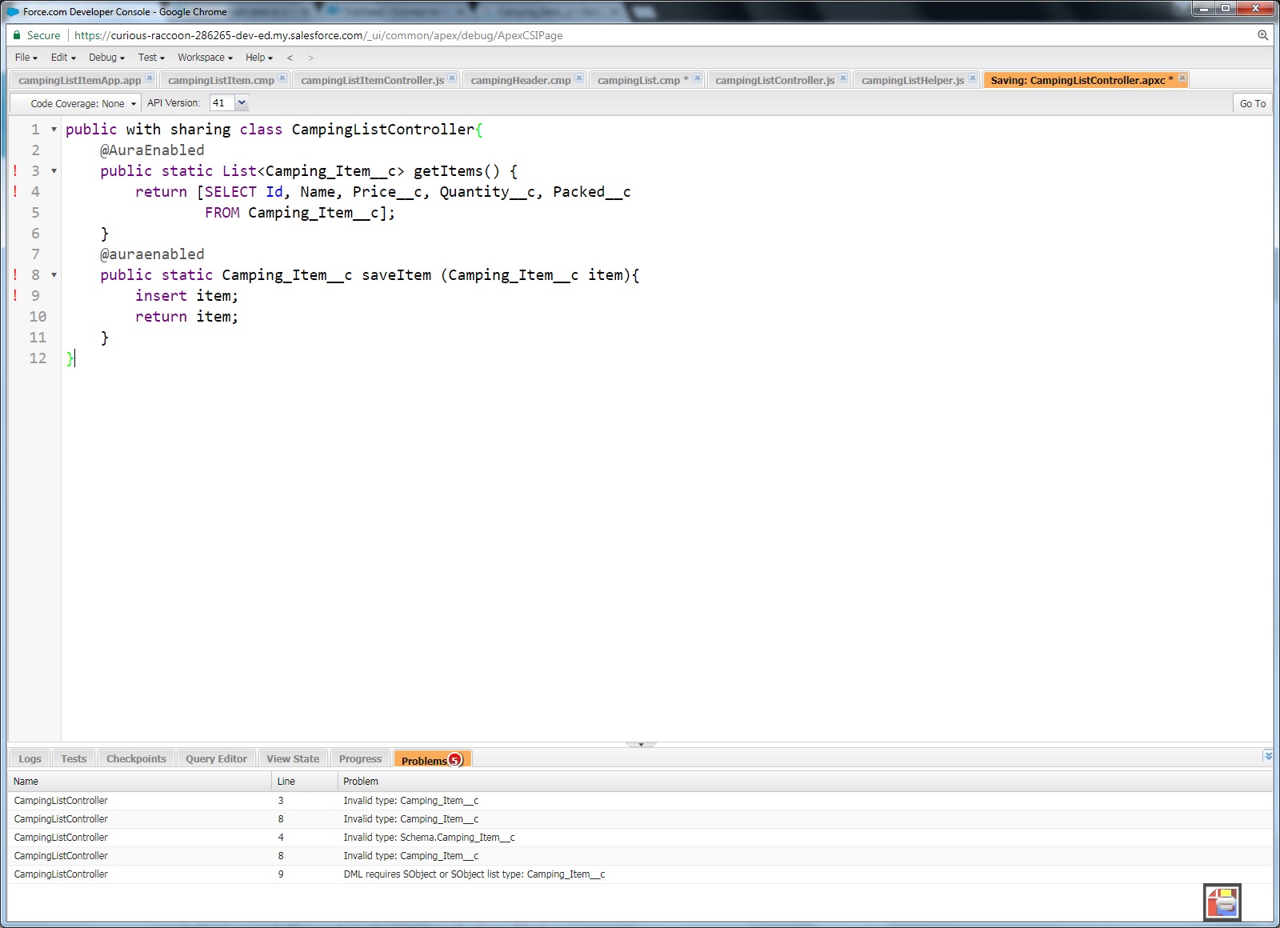Image resolution: width=1280 pixels, height=928 pixels.
Task: Close the campingHeader.cmp tab
Action: 579,78
